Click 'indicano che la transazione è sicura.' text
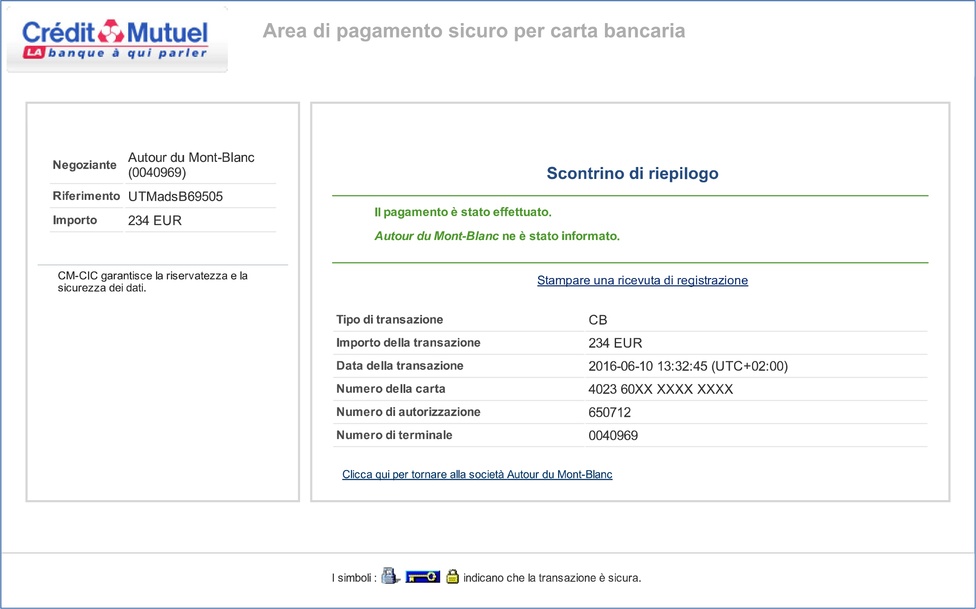The width and height of the screenshot is (976, 609). pos(552,578)
